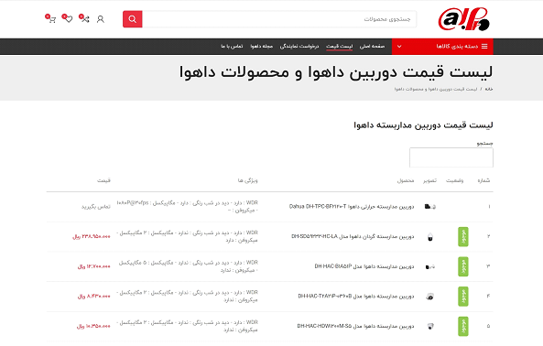Sort by the قیمت column header
Viewport: 543px width, 346px height.
[x=103, y=180]
